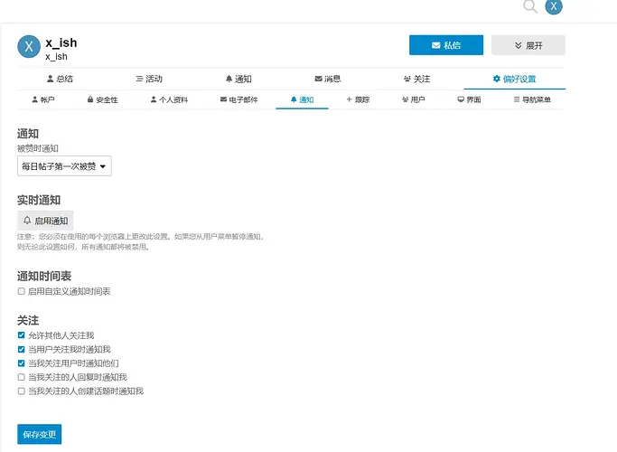The width and height of the screenshot is (617, 452).
Task: Click the monitor icon for 界面
Action: tap(462, 99)
